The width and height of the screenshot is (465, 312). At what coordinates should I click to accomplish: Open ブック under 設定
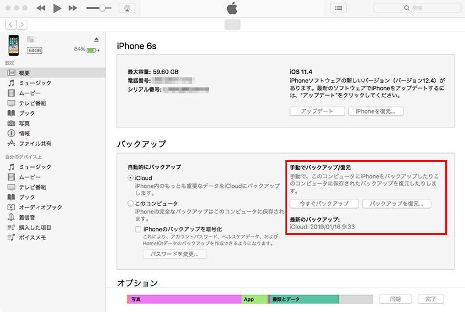coord(52,113)
